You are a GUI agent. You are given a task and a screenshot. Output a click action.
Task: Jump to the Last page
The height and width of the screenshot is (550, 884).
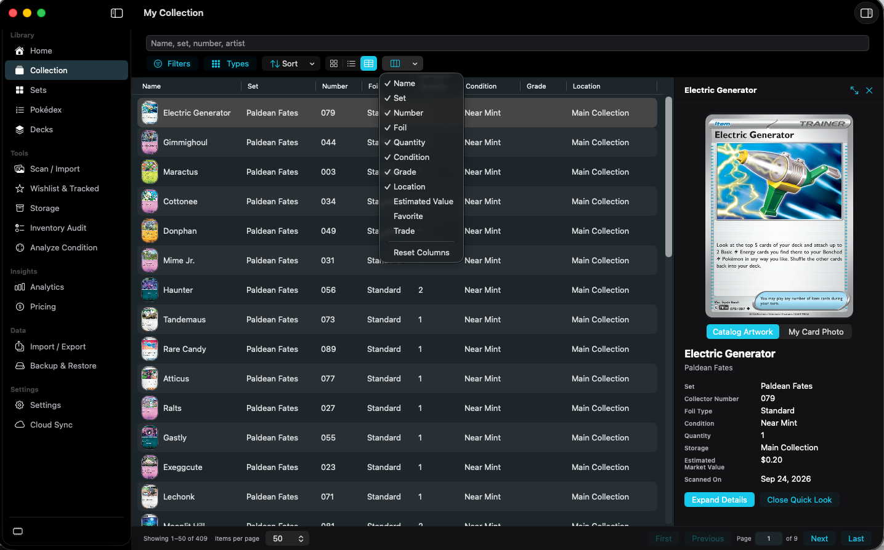(856, 538)
